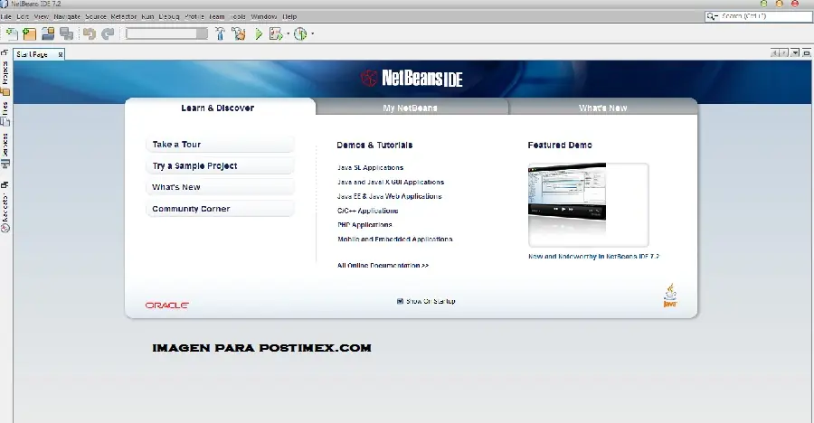The image size is (814, 423).
Task: Open the View menu
Action: click(x=41, y=16)
